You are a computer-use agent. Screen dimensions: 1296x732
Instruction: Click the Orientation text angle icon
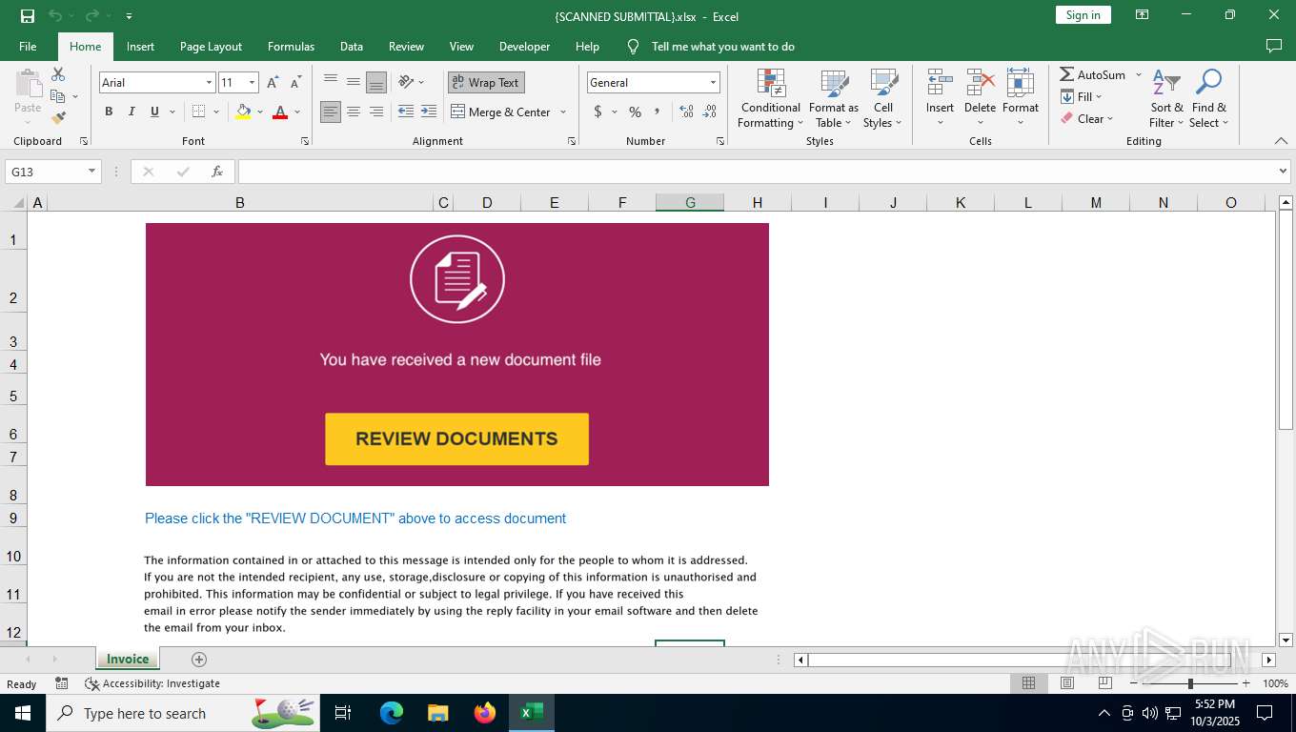(x=407, y=82)
